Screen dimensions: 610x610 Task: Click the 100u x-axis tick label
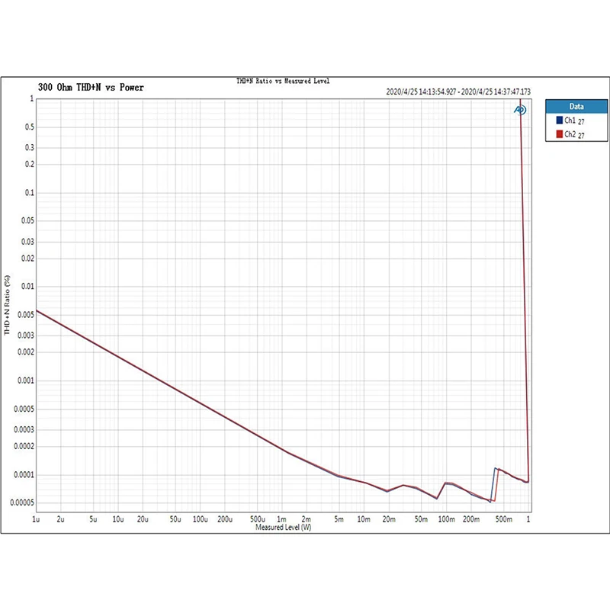(x=200, y=519)
